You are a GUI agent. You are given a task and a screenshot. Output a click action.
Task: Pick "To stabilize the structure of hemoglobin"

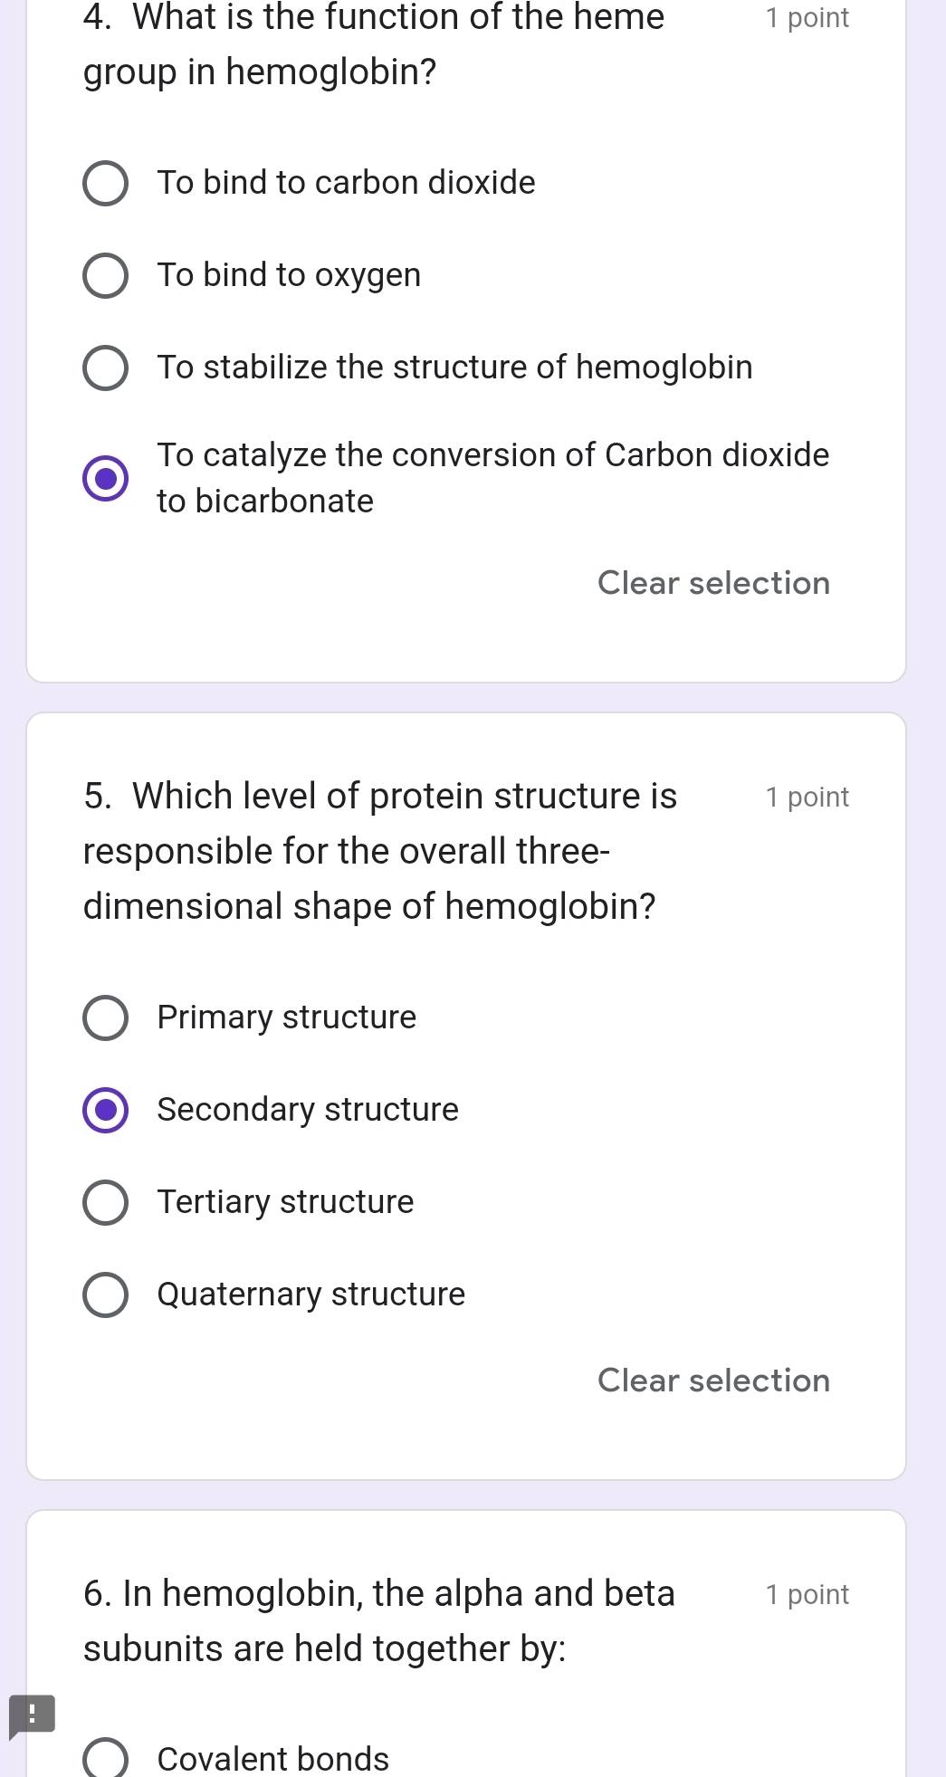point(105,368)
